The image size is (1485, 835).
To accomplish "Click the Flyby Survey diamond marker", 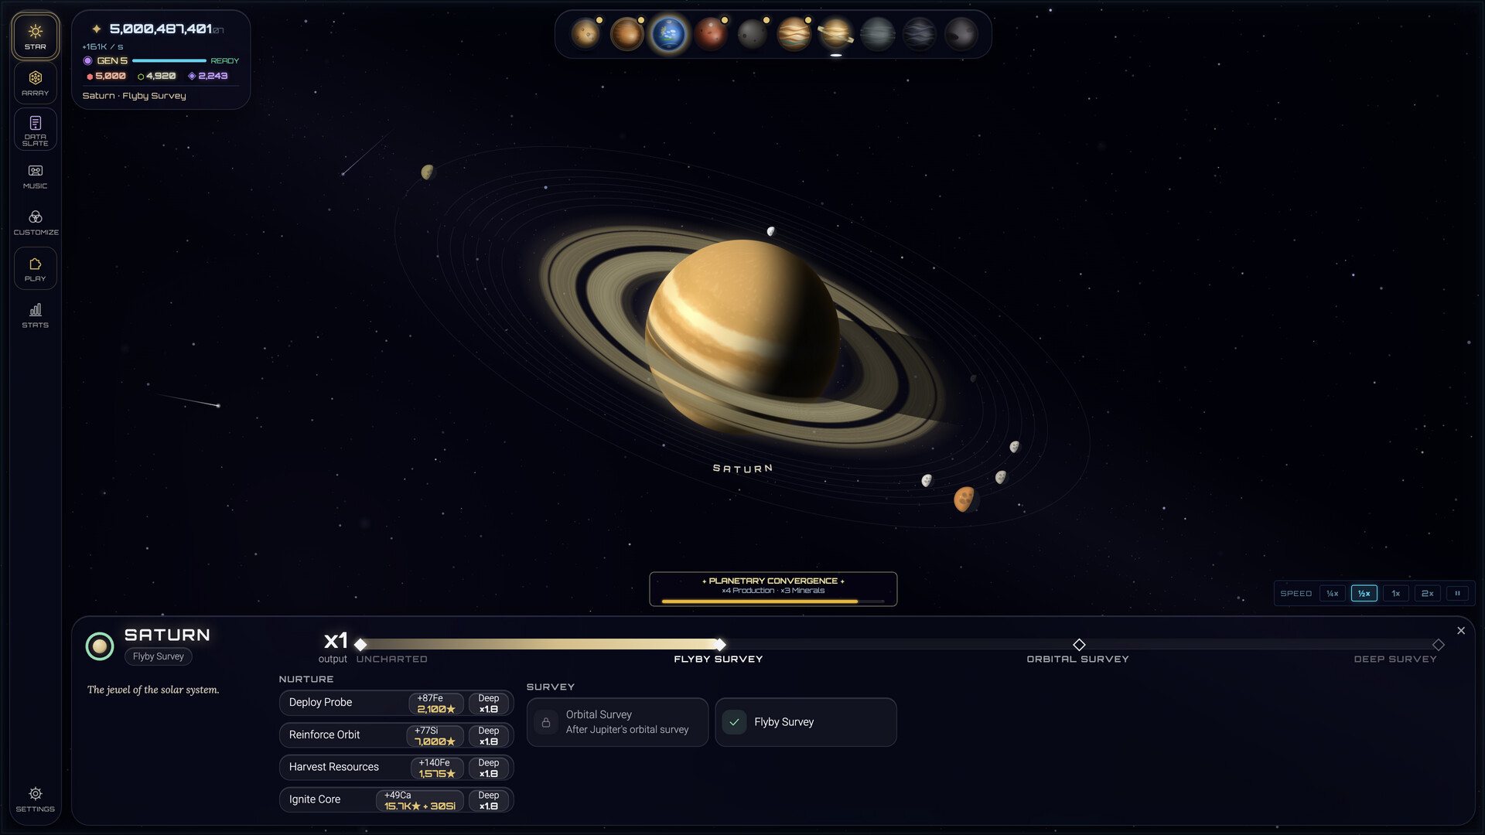I will (x=720, y=645).
